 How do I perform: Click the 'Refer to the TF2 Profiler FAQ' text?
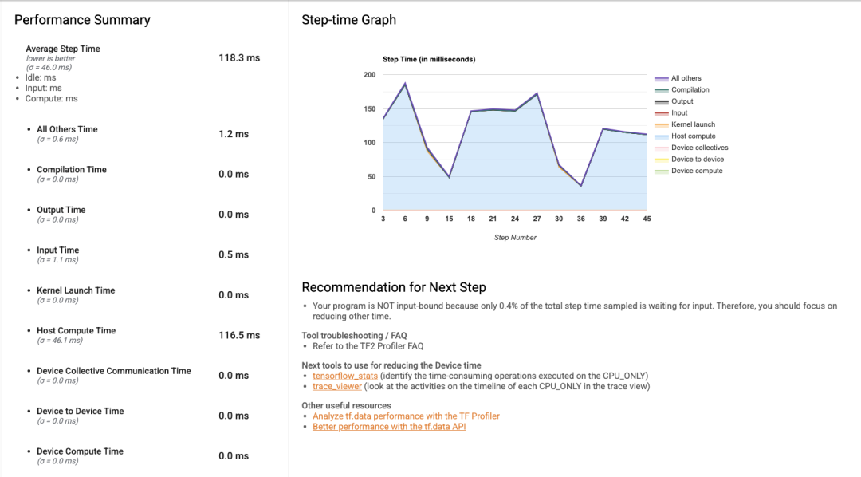pos(368,346)
